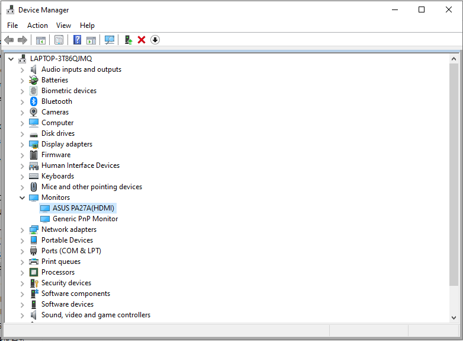Maximize the Device Manager window

coord(422,9)
